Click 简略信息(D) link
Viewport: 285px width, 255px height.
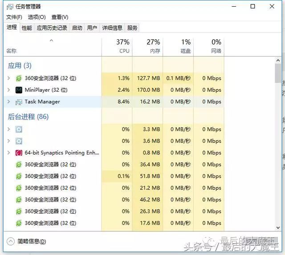pos(32,242)
